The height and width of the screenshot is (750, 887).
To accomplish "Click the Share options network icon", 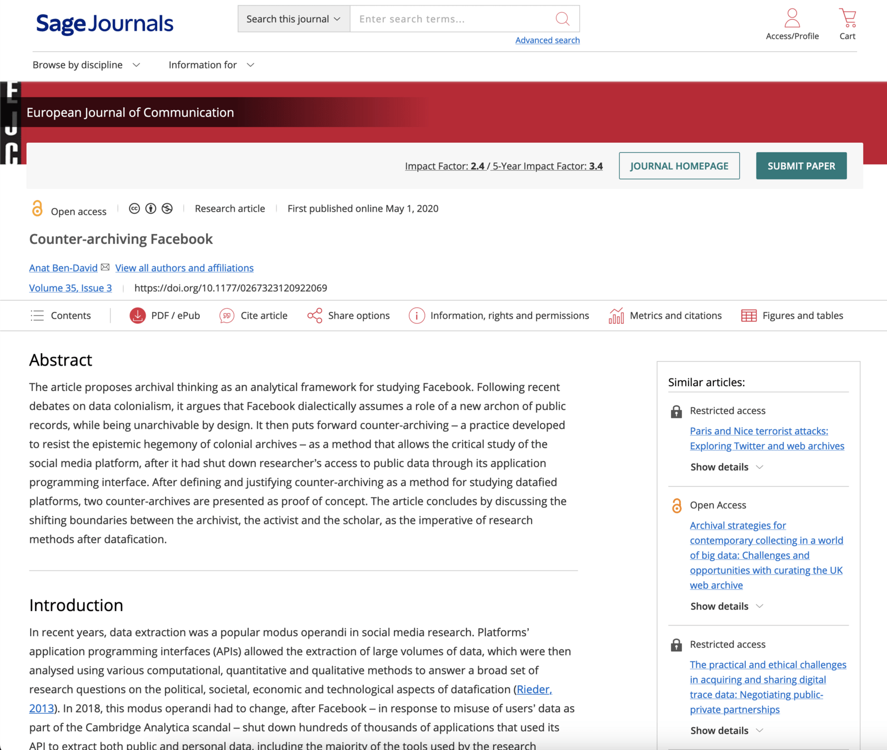I will pyautogui.click(x=315, y=316).
